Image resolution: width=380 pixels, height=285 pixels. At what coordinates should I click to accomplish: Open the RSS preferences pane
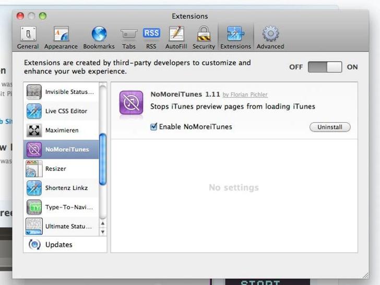[x=151, y=38]
